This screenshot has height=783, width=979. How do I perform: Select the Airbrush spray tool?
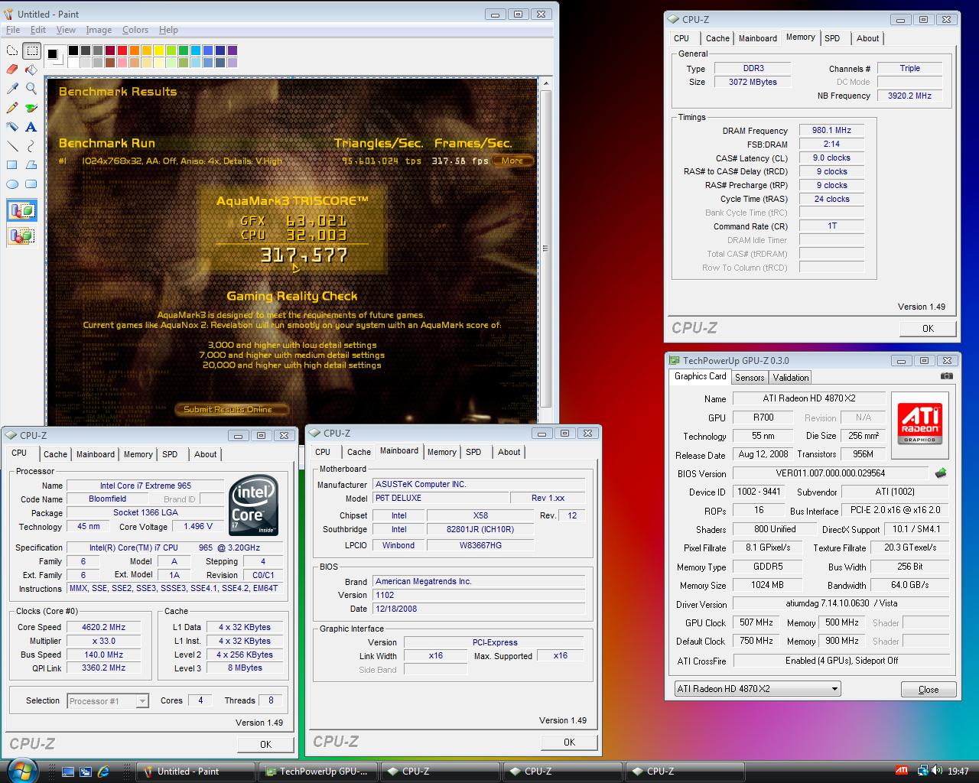(x=12, y=127)
